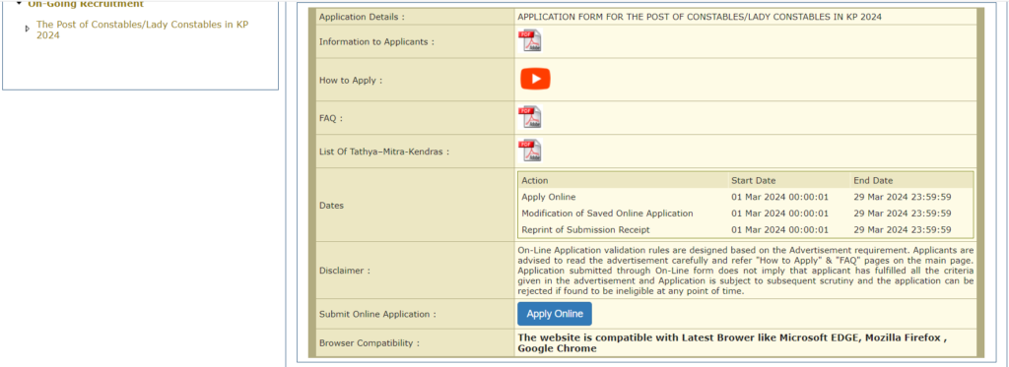The height and width of the screenshot is (367, 1009).
Task: Click the Application Details label
Action: [362, 17]
